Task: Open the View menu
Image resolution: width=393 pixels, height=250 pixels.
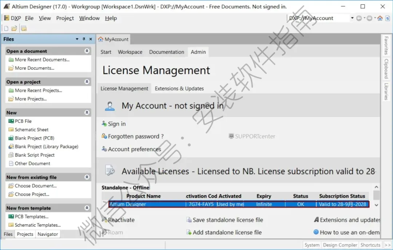Action: 45,18
